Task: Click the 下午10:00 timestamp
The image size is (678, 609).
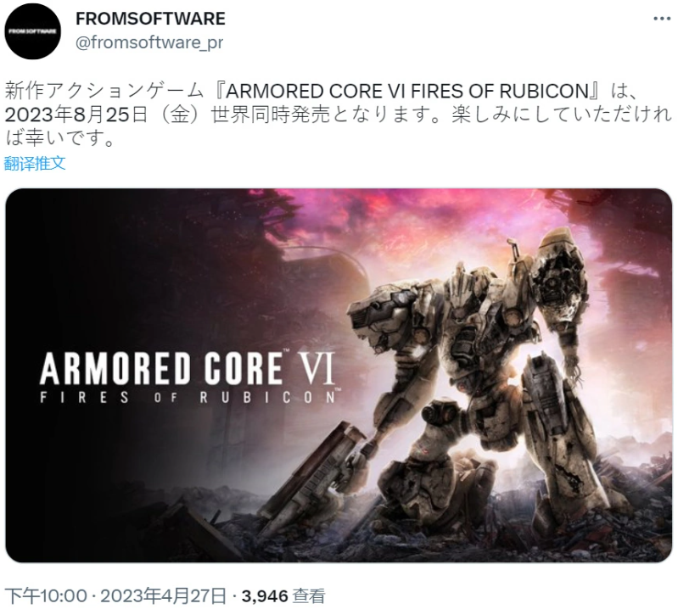Action: (x=46, y=596)
